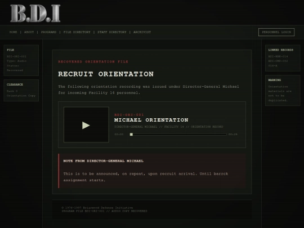Navigate to File Directory

tap(77, 32)
